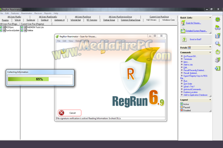Click the Export Registry Keys to REG link
The width and height of the screenshot is (223, 148).
pos(195,76)
